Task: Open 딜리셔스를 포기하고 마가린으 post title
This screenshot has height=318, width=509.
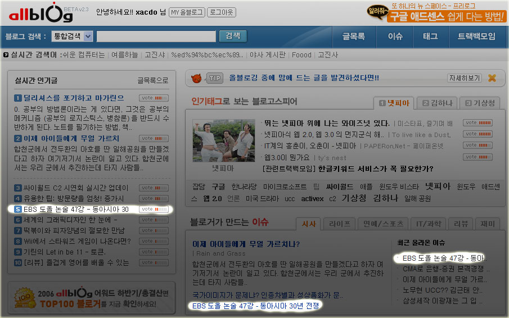Action: point(74,98)
